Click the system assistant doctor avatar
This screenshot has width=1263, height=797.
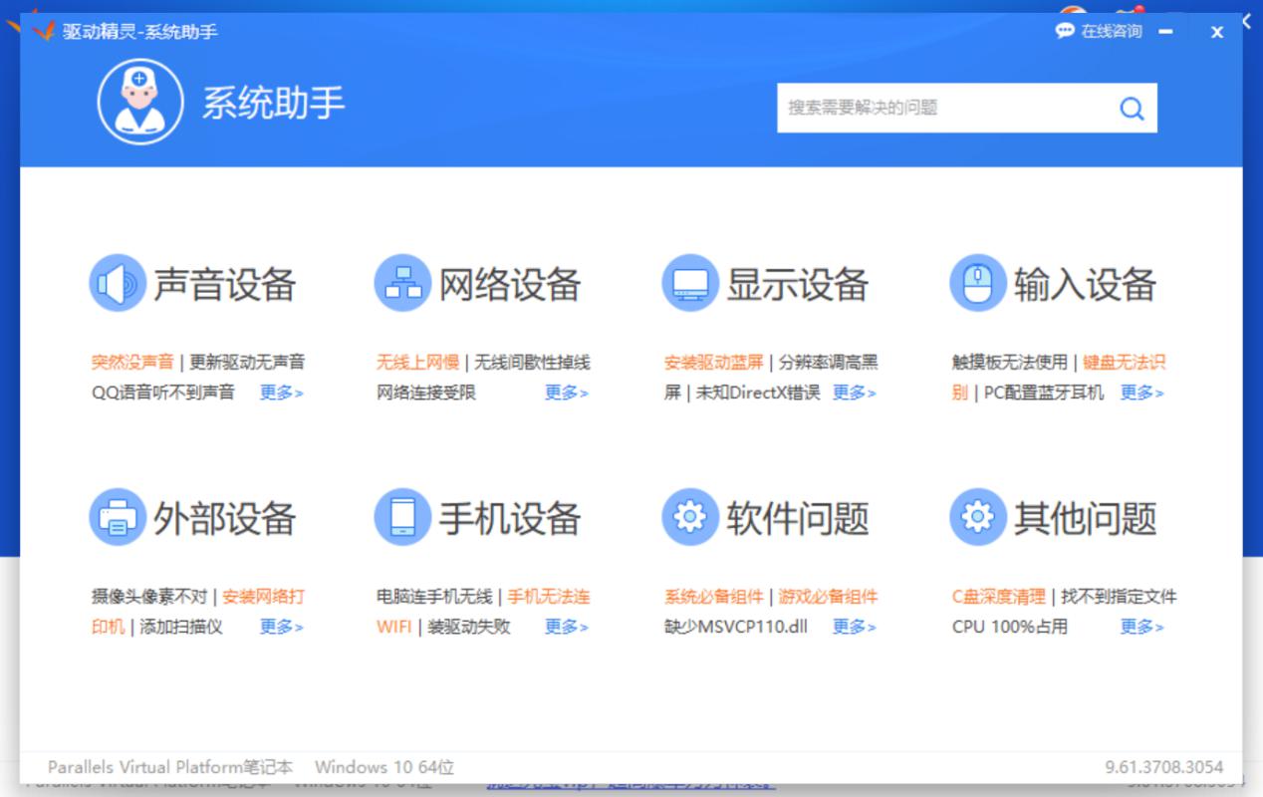[x=140, y=102]
